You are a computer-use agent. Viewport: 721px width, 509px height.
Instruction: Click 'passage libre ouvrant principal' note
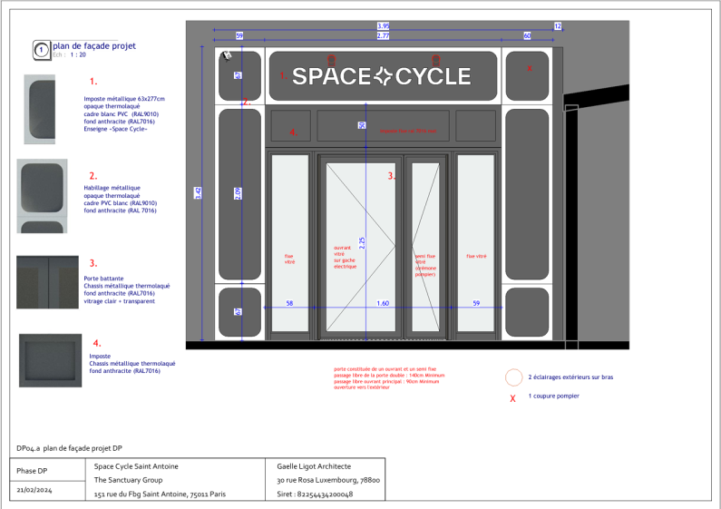386,381
